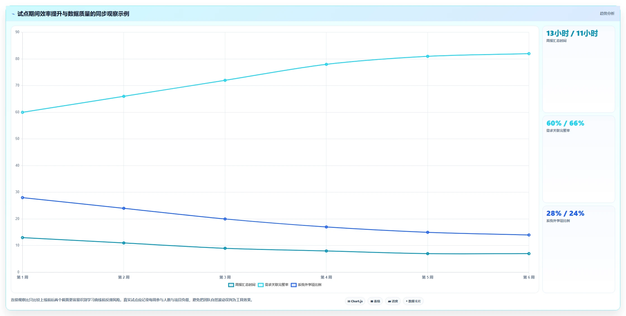Click 需求关联完整率 label in the second card
The height and width of the screenshot is (316, 626).
(x=558, y=131)
